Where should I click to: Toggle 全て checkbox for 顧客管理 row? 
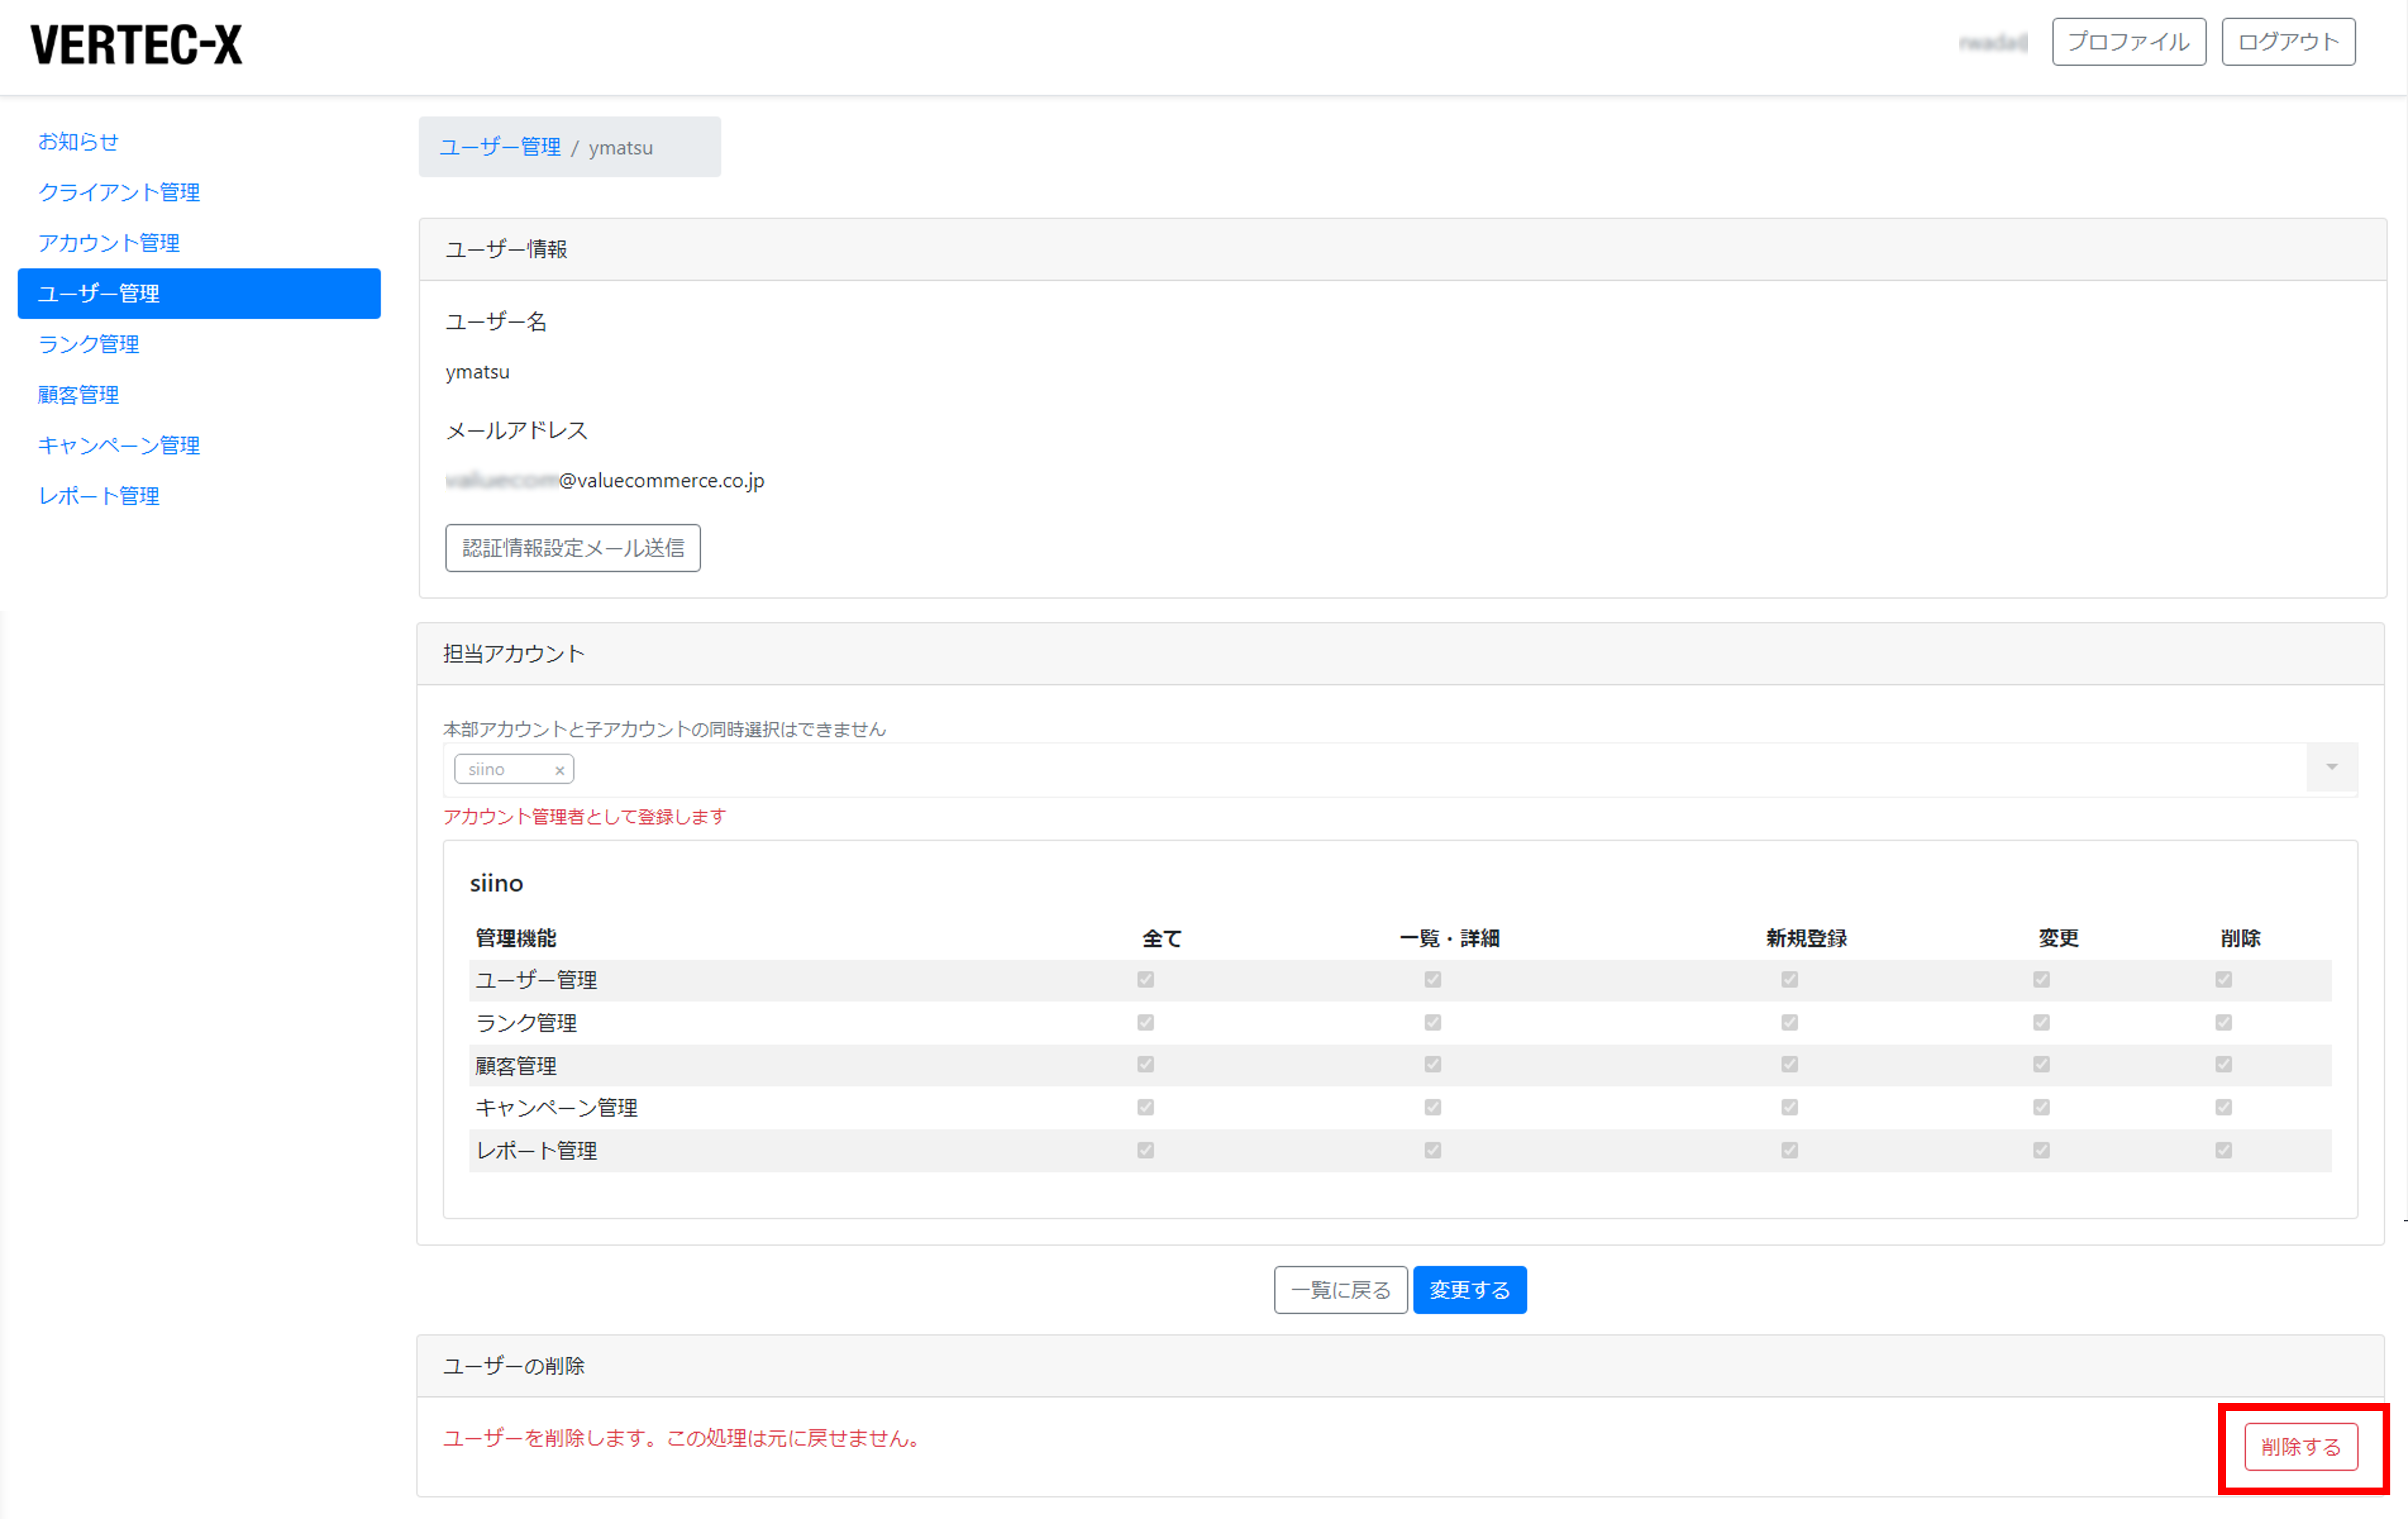click(1145, 1065)
